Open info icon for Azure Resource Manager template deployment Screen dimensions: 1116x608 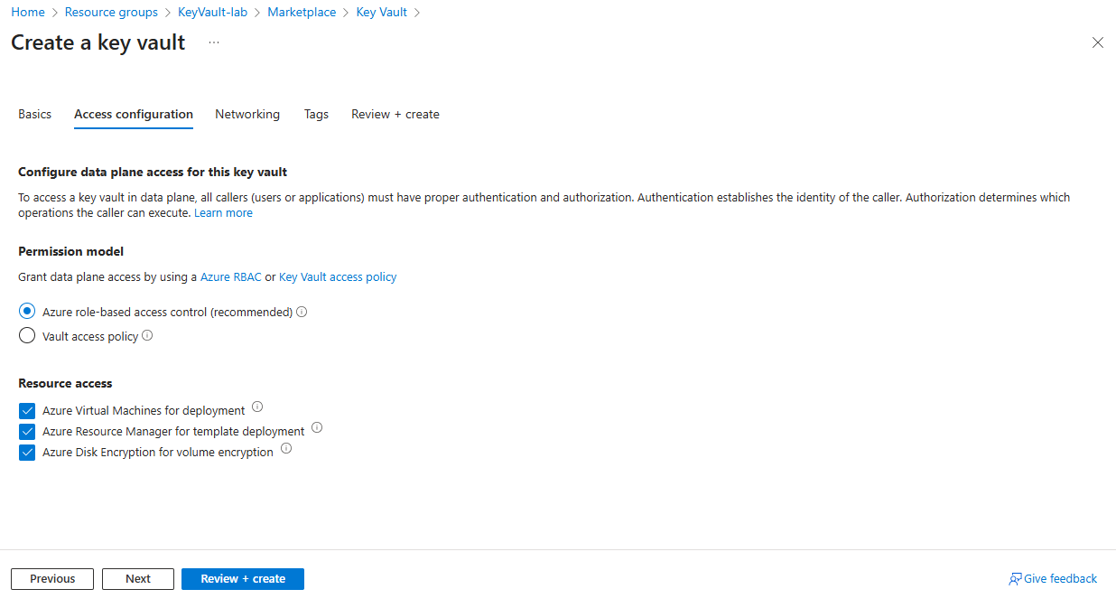pyautogui.click(x=317, y=427)
